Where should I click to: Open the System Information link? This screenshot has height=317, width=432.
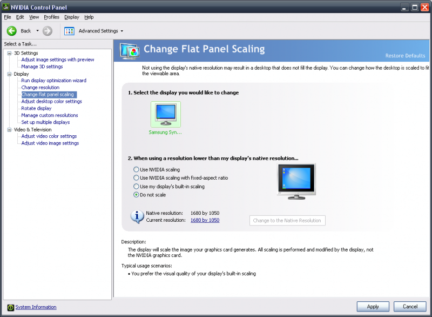click(36, 307)
